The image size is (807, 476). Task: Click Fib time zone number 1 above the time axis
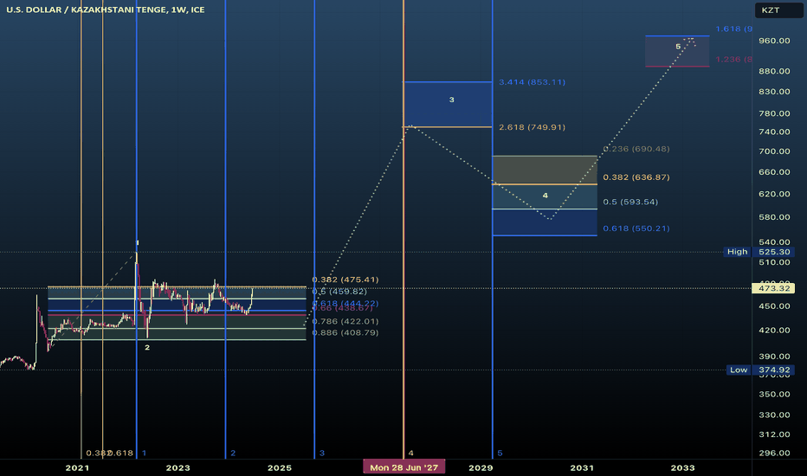[x=144, y=453]
